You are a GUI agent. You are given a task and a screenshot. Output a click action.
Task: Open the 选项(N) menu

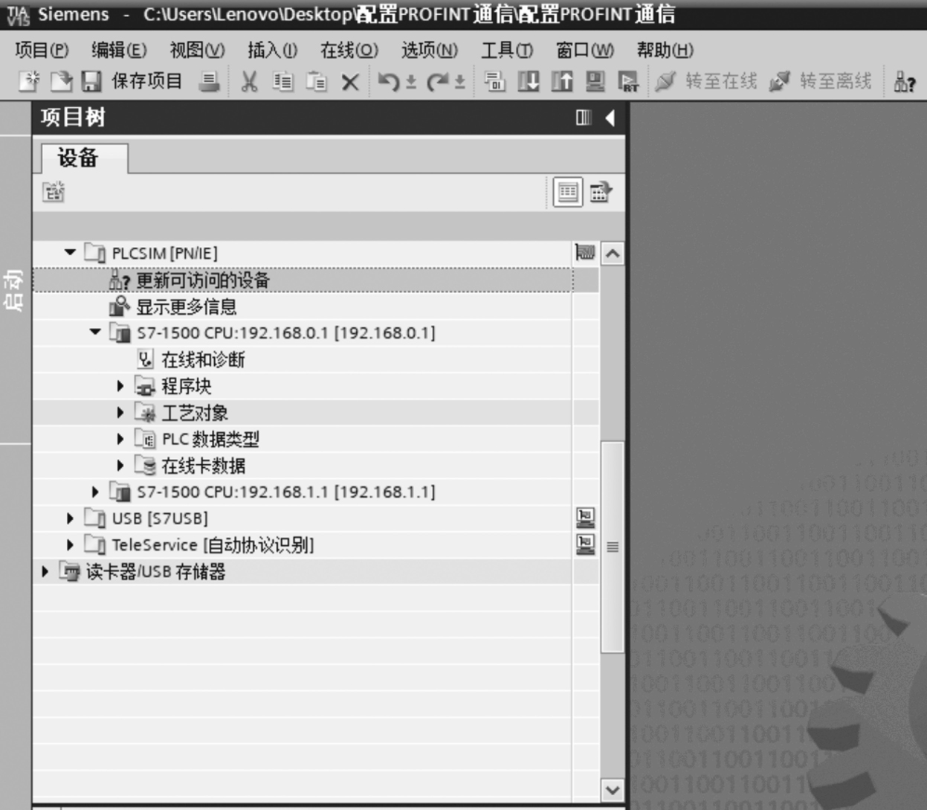click(429, 50)
